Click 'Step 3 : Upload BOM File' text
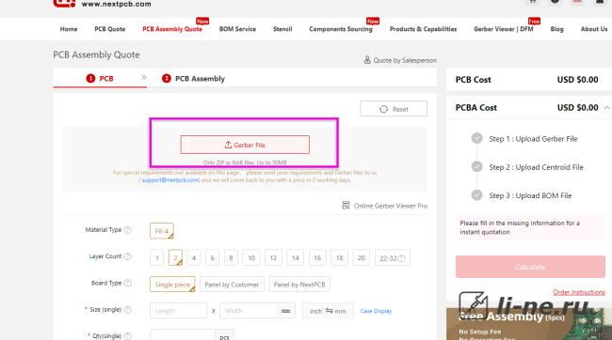This screenshot has width=612, height=340. coord(530,195)
